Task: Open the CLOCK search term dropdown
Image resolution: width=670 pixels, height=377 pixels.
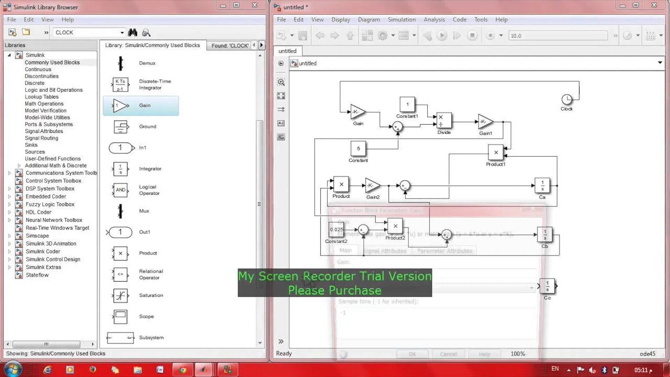Action: click(x=122, y=32)
